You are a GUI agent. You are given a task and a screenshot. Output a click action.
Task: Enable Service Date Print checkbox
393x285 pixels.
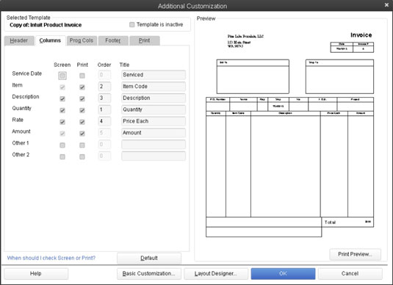[x=82, y=76]
